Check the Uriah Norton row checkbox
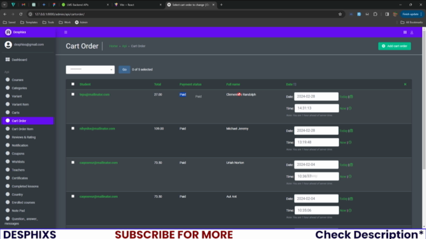 point(73,162)
